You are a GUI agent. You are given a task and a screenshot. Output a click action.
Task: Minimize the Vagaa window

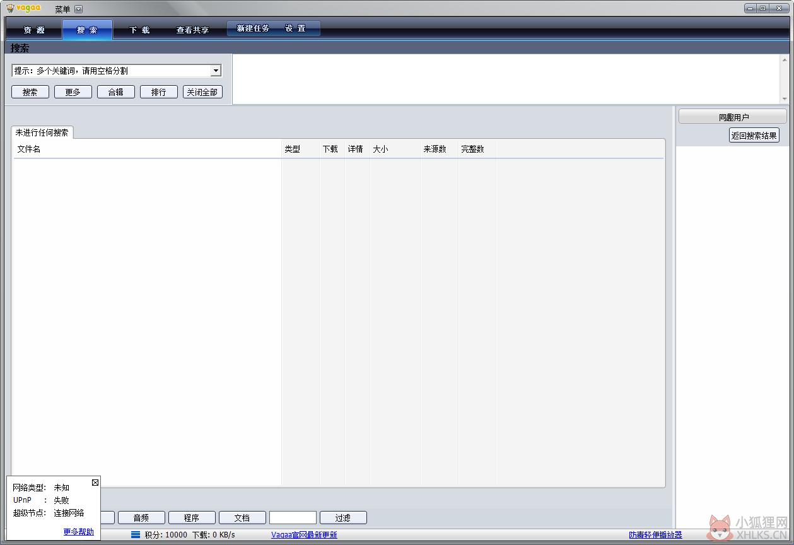point(750,8)
